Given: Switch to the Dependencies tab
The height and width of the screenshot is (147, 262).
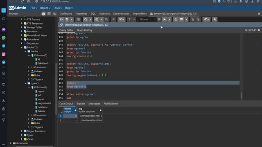Looking at the screenshot, I should [x=121, y=13].
